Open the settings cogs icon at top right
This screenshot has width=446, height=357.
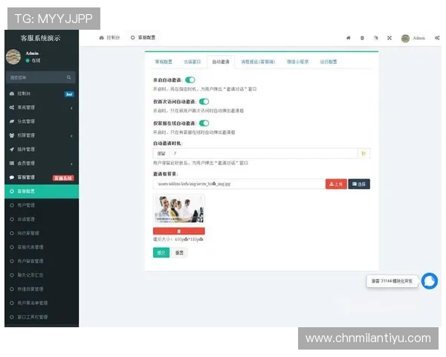click(437, 38)
